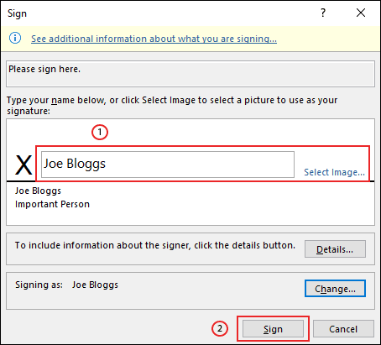
Task: Change the signing certificate
Action: (335, 288)
